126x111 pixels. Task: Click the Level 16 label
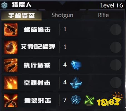[x=112, y=6]
